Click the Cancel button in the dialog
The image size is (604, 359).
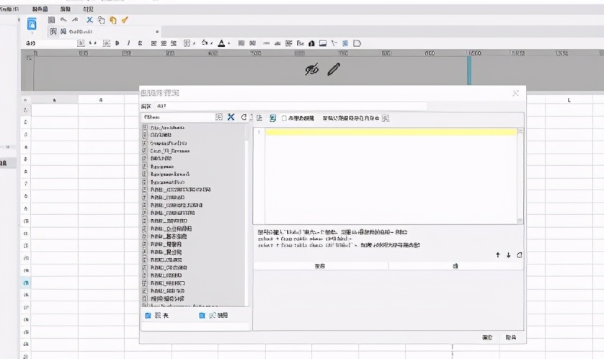point(511,337)
